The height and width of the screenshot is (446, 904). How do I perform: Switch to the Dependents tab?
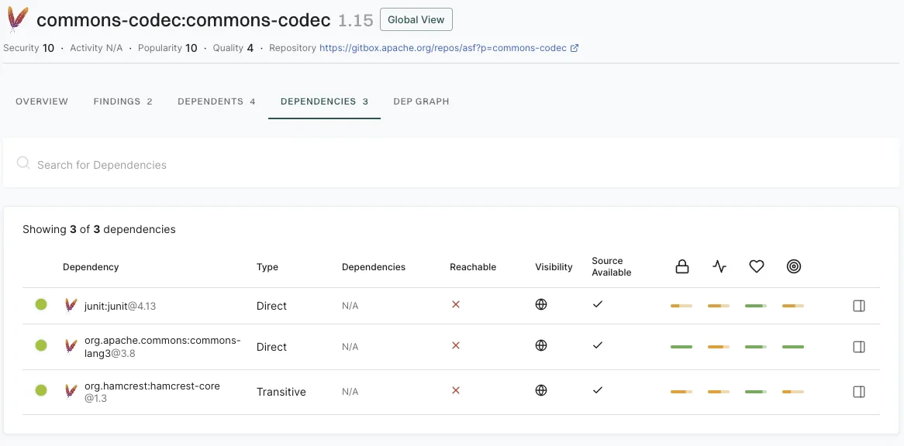[x=216, y=101]
